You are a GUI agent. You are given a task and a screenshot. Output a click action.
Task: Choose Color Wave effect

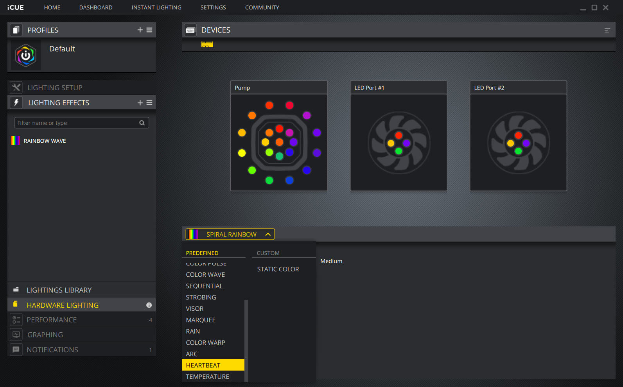(213, 275)
